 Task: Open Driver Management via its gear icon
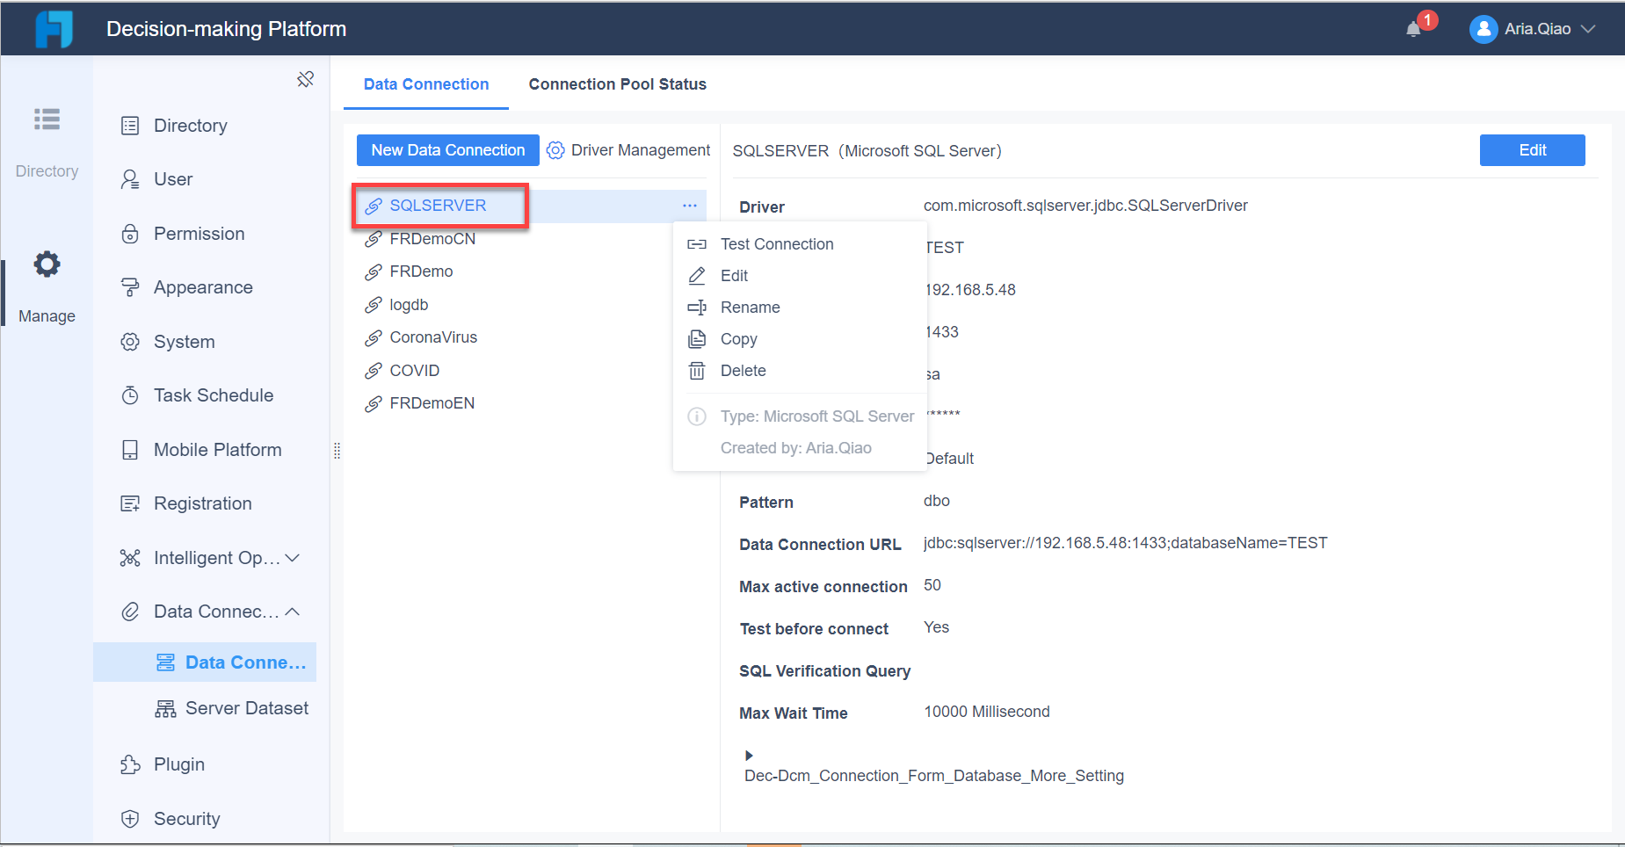[555, 149]
